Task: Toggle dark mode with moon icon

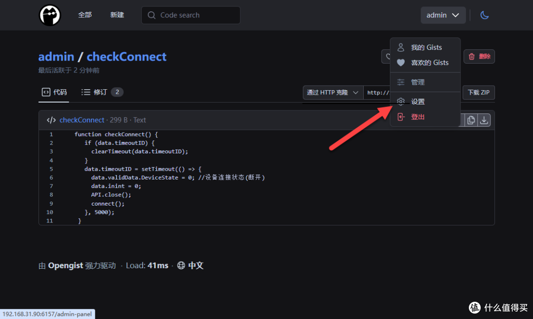Action: point(485,15)
